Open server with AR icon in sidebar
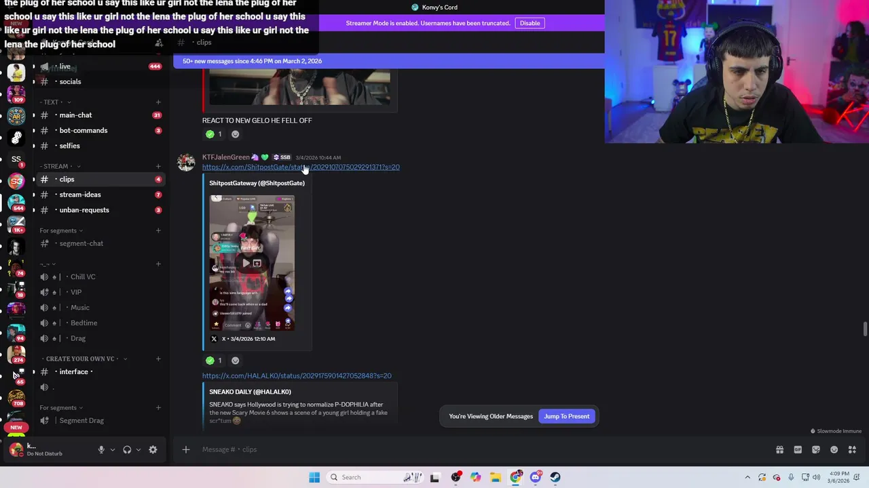Image resolution: width=869 pixels, height=488 pixels. (x=16, y=116)
